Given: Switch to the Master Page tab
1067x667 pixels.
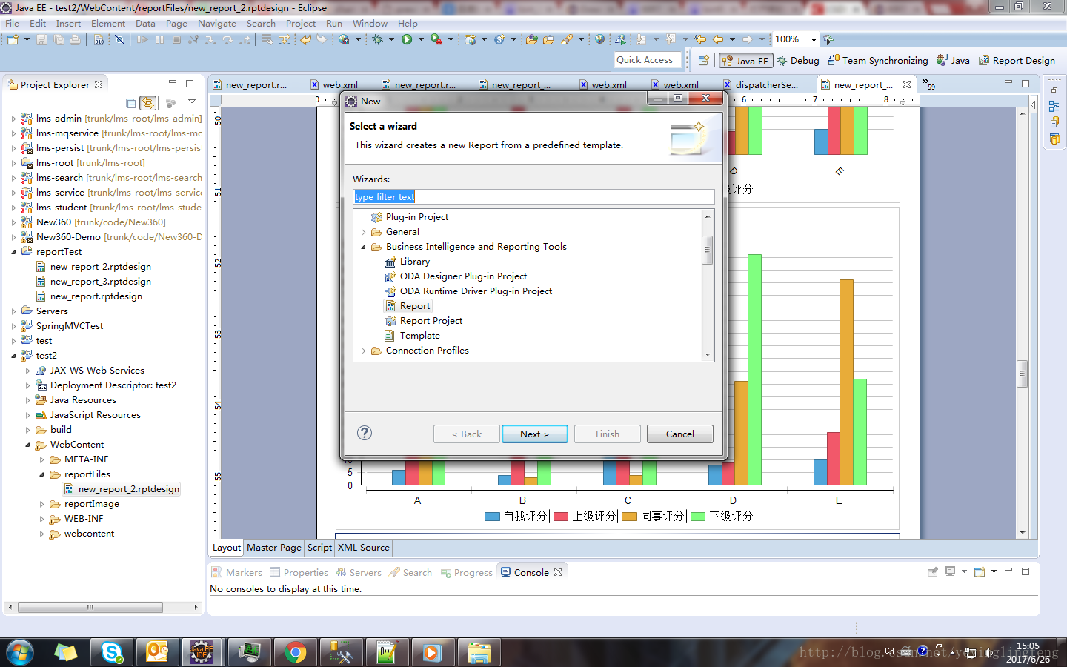Looking at the screenshot, I should pos(274,548).
